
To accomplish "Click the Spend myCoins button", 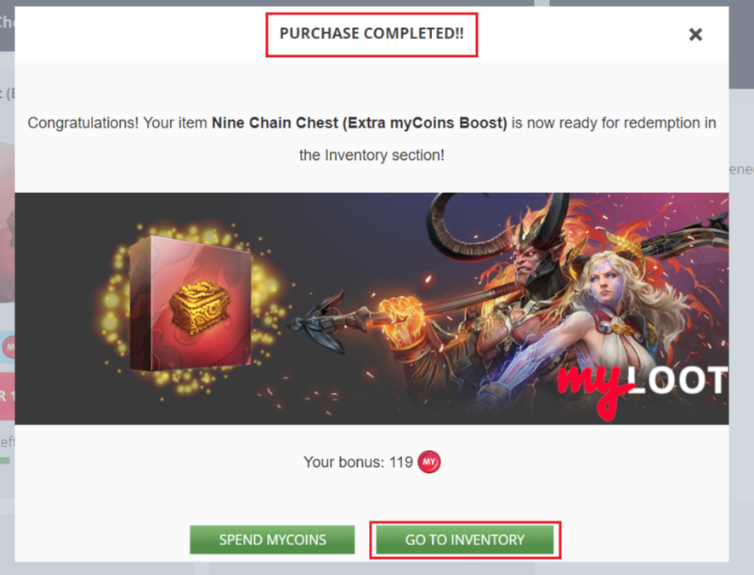I will pyautogui.click(x=272, y=539).
